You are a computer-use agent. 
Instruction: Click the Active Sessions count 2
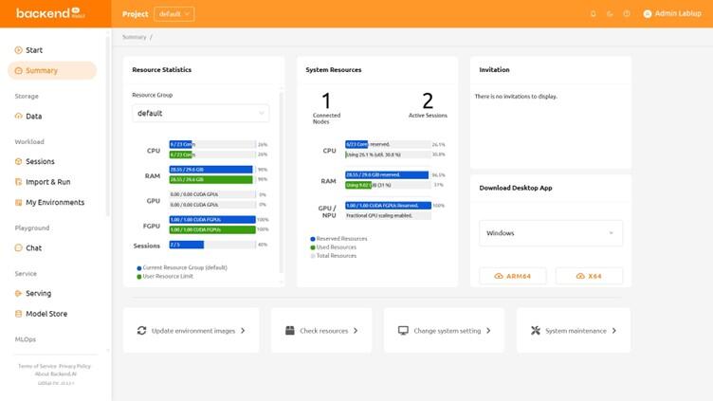(x=428, y=100)
